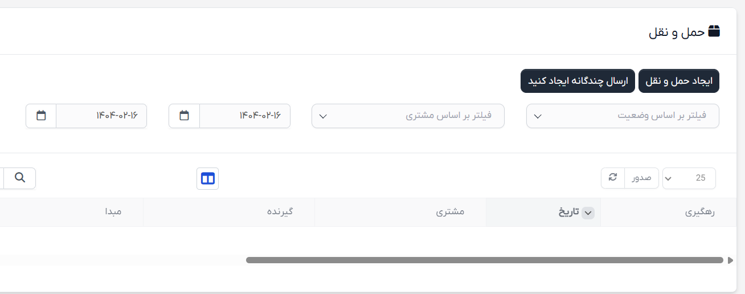Click the right arrow of the horizontal scrollbar
The height and width of the screenshot is (294, 745).
pyautogui.click(x=731, y=260)
